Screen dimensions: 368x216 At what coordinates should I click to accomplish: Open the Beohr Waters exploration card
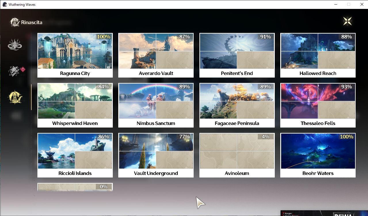coord(318,155)
